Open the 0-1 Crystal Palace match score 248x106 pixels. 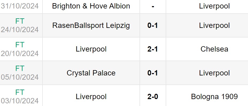click(153, 73)
